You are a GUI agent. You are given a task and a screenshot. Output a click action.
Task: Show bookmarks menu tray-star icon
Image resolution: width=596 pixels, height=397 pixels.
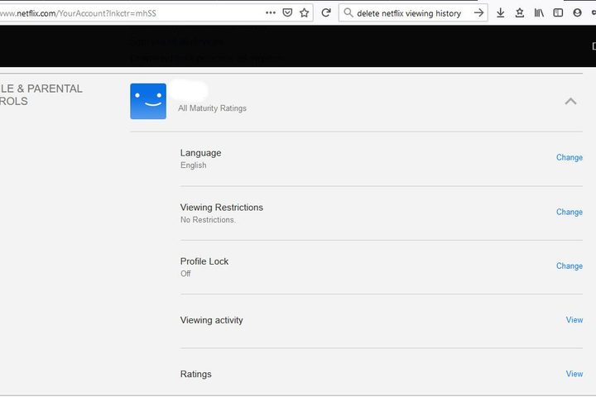pos(520,13)
